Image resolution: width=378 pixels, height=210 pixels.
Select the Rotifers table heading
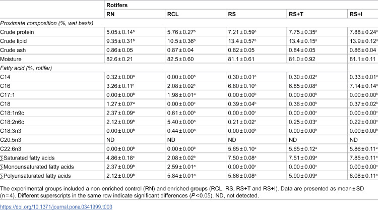(117, 5)
